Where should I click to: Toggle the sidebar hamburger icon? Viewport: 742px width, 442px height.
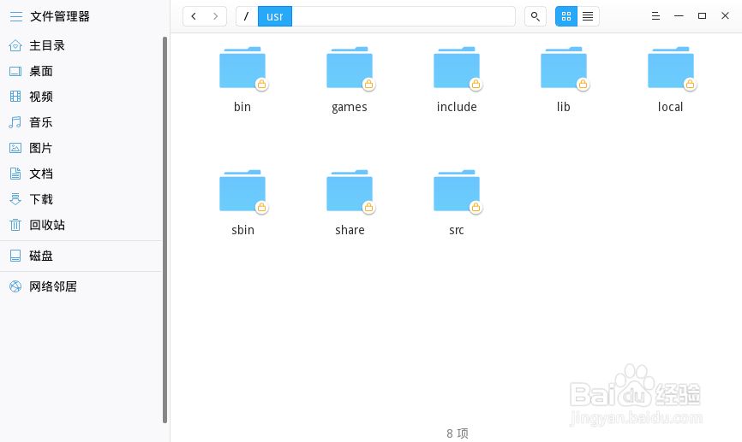tap(16, 16)
